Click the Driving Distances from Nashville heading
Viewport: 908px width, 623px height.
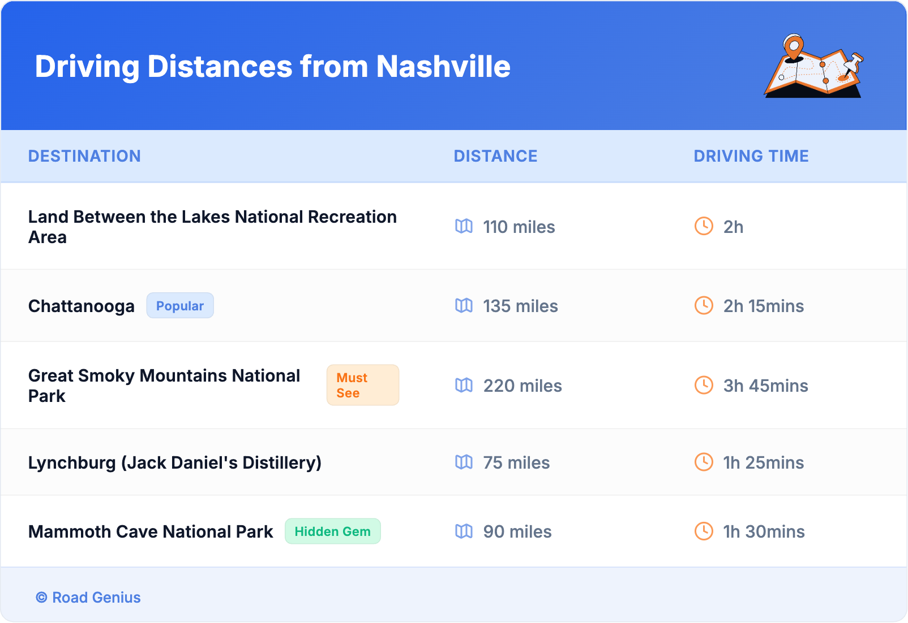point(272,67)
